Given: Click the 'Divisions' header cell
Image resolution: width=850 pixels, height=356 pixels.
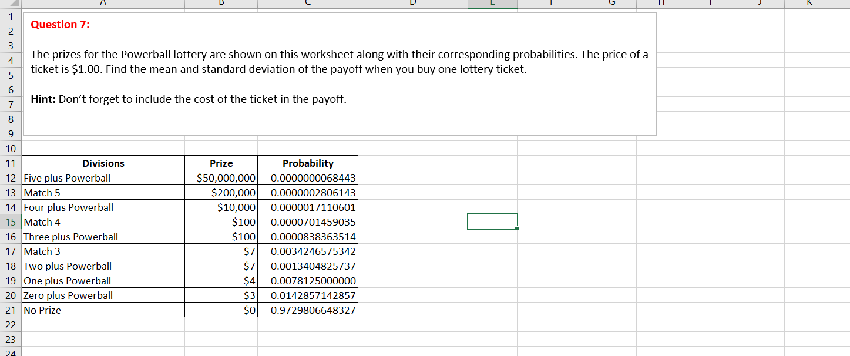Looking at the screenshot, I should pos(103,163).
